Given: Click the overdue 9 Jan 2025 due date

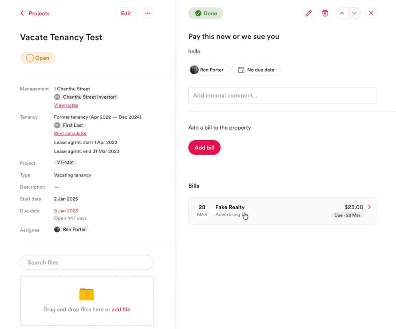Looking at the screenshot, I should point(66,211).
